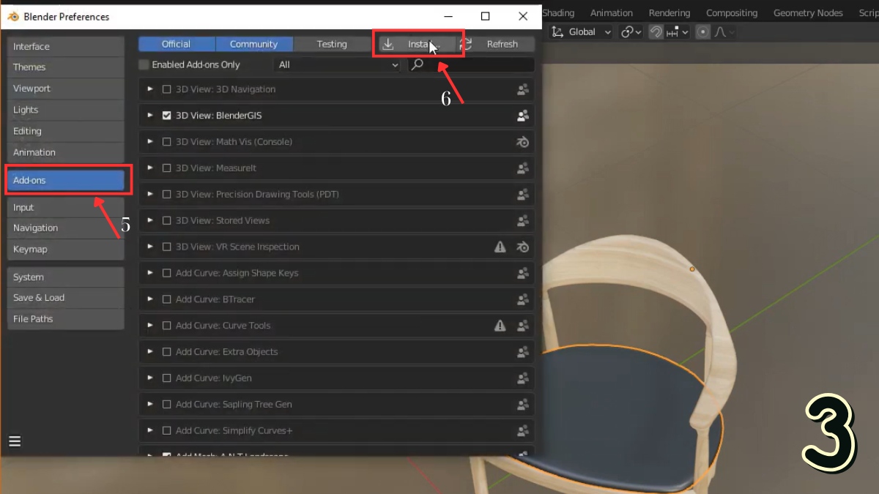Screen dimensions: 879x494
Task: Toggle the snap magnet icon
Action: click(x=656, y=31)
